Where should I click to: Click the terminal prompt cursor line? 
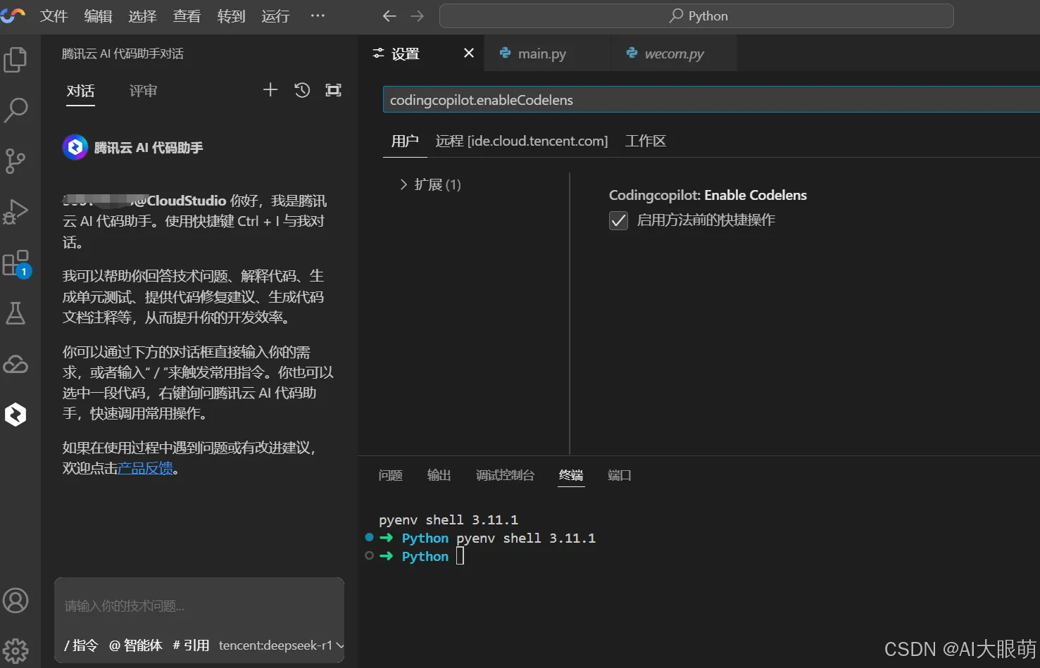[461, 557]
